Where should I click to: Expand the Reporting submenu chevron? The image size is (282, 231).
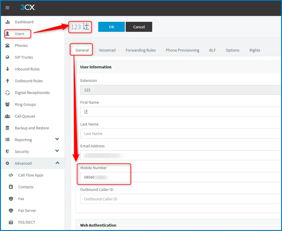pos(57,139)
